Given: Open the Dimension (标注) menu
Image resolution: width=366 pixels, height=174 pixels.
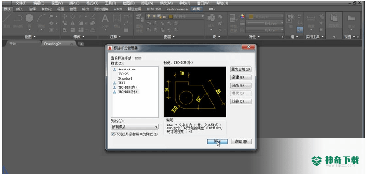Looking at the screenshot, I should 147,3.
